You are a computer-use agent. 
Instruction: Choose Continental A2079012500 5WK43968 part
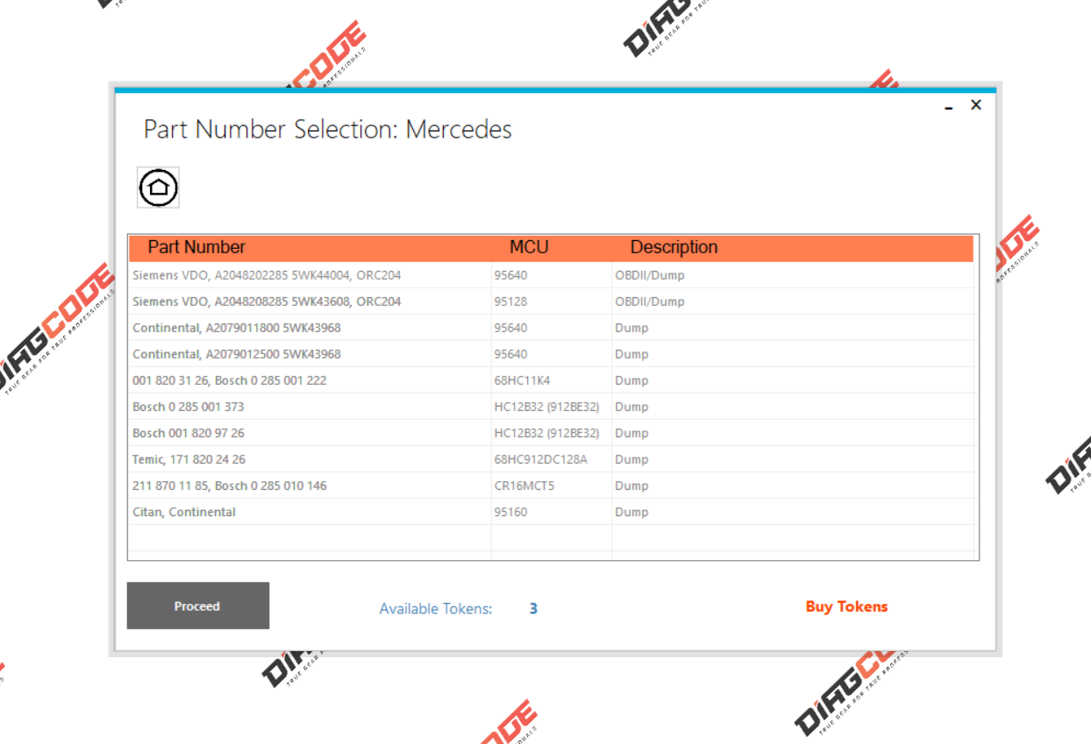pyautogui.click(x=553, y=354)
